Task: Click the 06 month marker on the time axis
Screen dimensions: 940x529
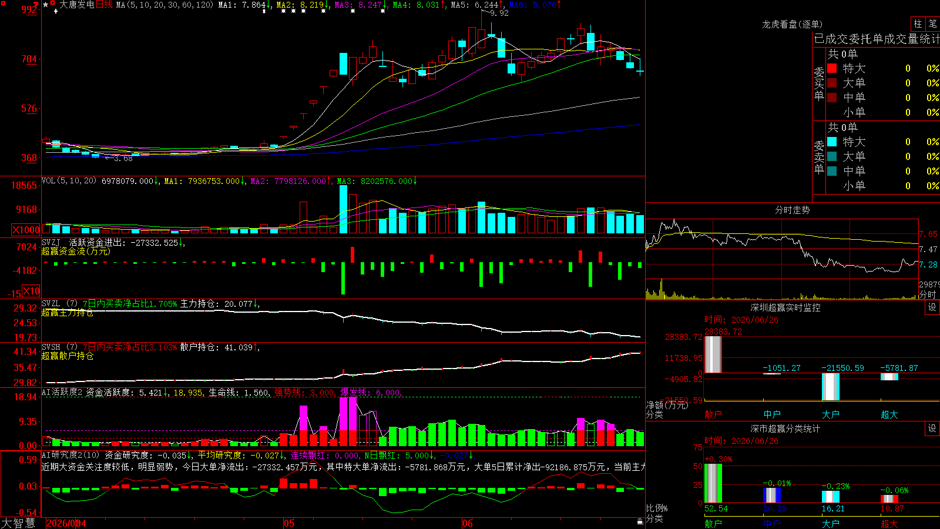Action: 467,523
